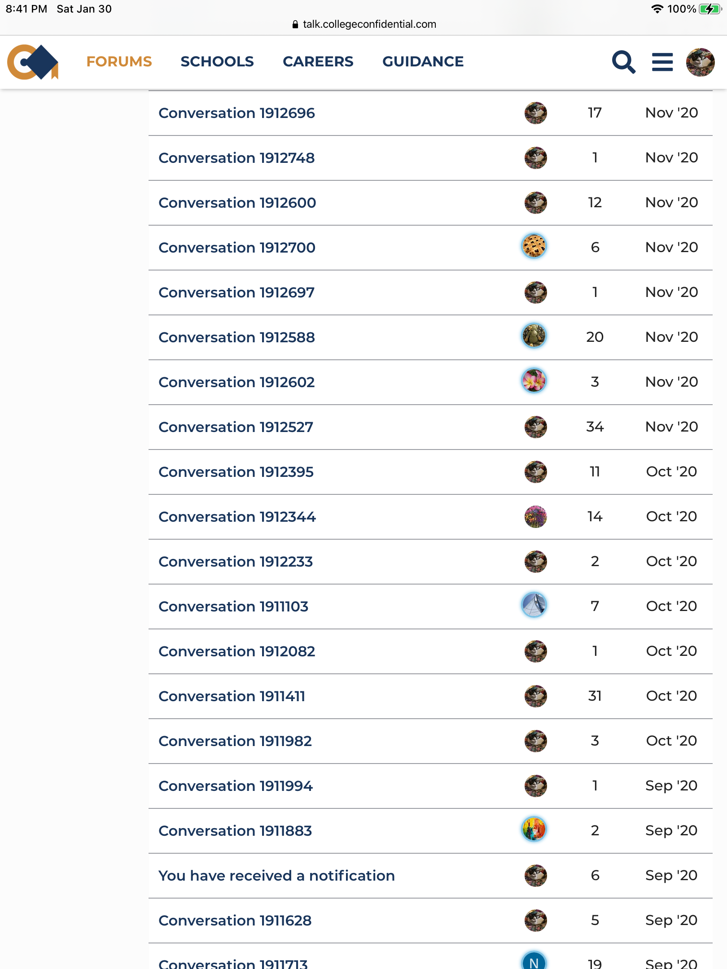Open the Guidance menu item
Viewport: 727px width, 969px height.
pyautogui.click(x=423, y=61)
